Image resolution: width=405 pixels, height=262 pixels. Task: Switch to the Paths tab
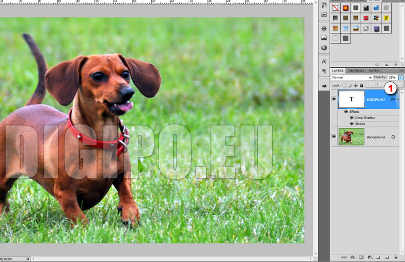pyautogui.click(x=374, y=71)
